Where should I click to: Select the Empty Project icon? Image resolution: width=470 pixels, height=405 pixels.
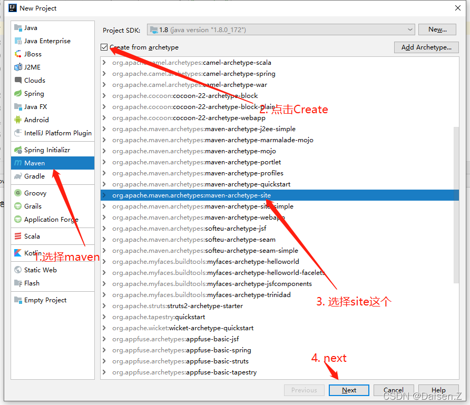pos(18,300)
